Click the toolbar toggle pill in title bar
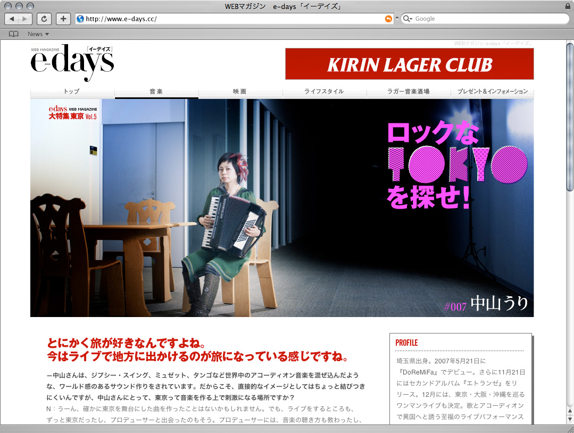Viewport: 574px width, 433px height. (x=565, y=6)
